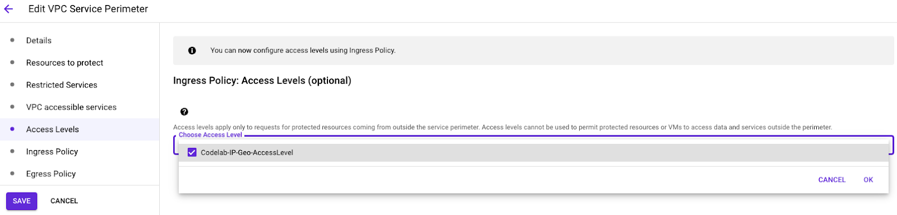Screen dimensions: 897x215
Task: Open the Ingress Policy section
Action: click(52, 152)
